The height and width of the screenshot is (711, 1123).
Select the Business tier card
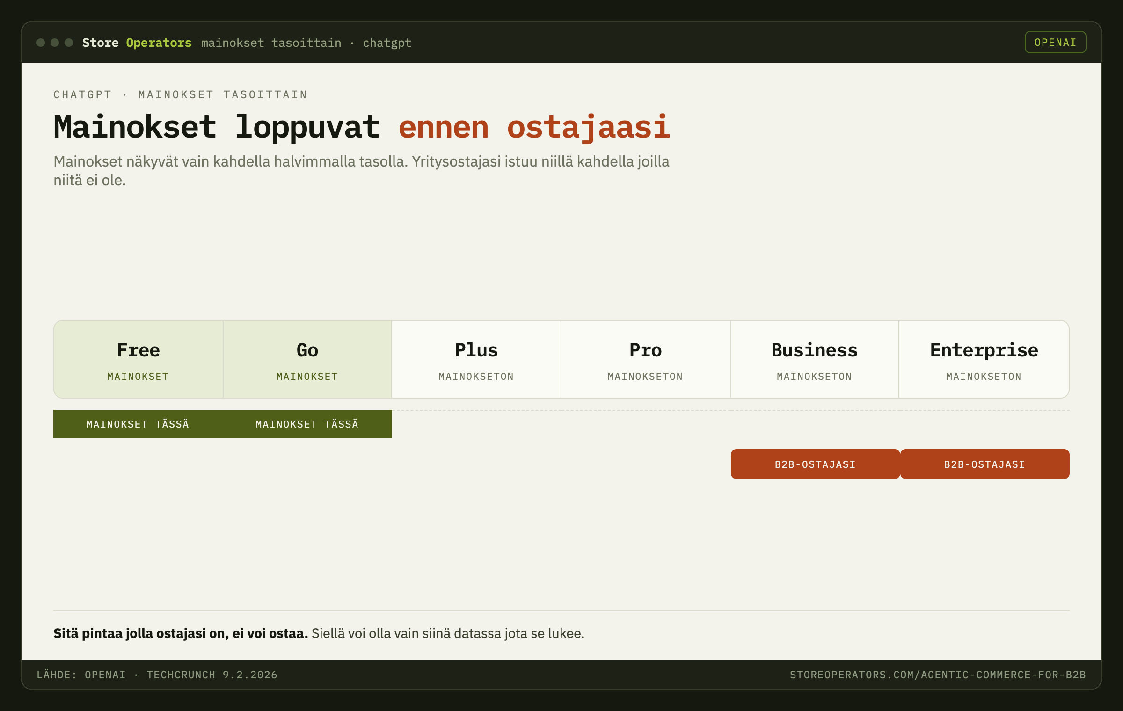[x=815, y=359]
